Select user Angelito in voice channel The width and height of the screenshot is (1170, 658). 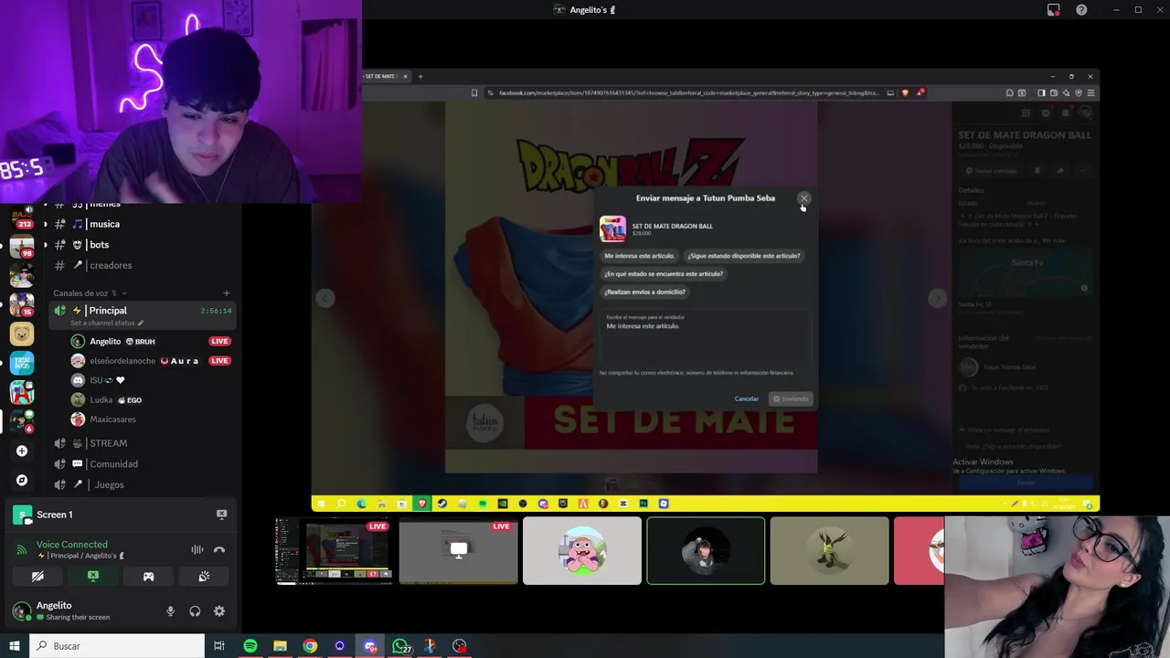tap(105, 341)
